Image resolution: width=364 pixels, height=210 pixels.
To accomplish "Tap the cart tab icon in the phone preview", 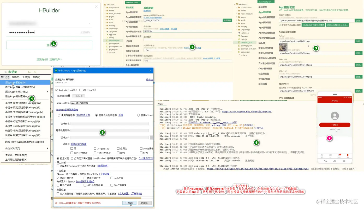I will click(339, 155).
